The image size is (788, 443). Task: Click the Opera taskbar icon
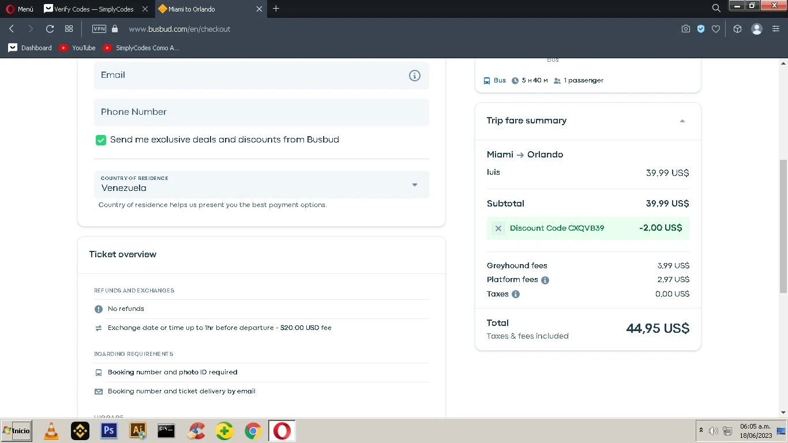[x=282, y=431]
